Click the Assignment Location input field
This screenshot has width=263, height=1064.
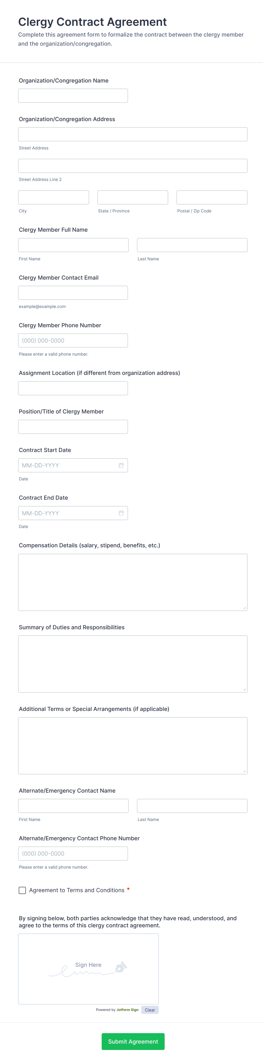(x=73, y=388)
